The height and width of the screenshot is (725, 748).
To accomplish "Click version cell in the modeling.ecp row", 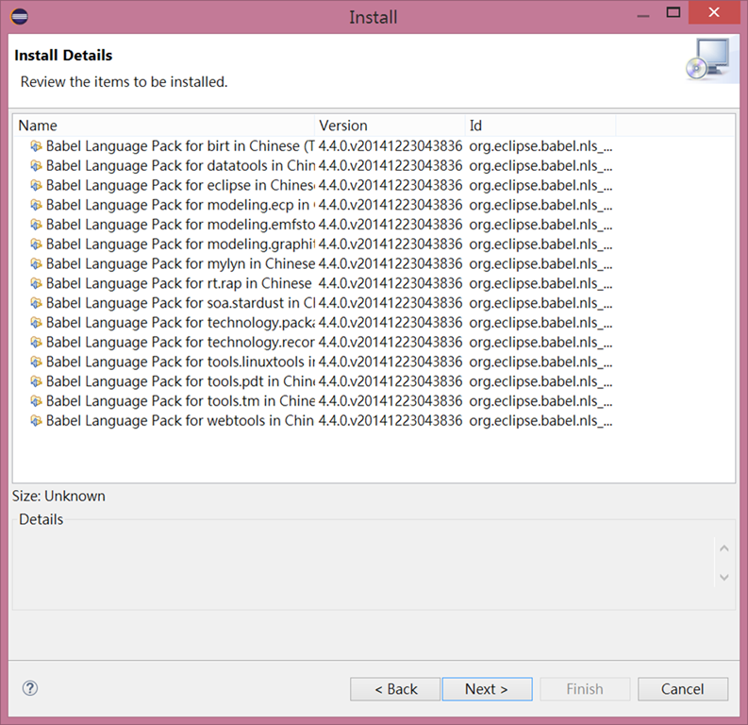I will click(x=391, y=205).
